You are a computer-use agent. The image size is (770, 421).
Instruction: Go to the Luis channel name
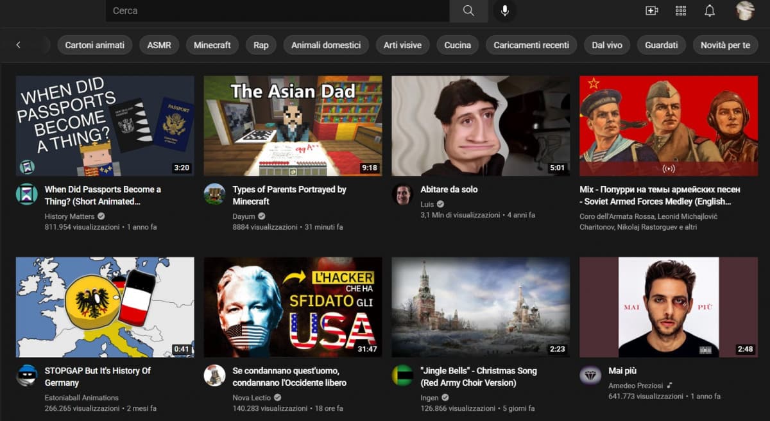coord(427,205)
